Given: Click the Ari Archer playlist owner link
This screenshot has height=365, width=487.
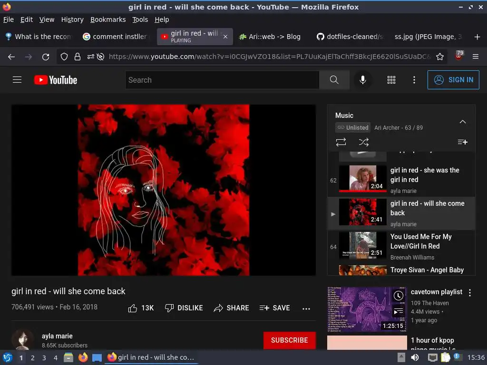Looking at the screenshot, I should pyautogui.click(x=387, y=127).
